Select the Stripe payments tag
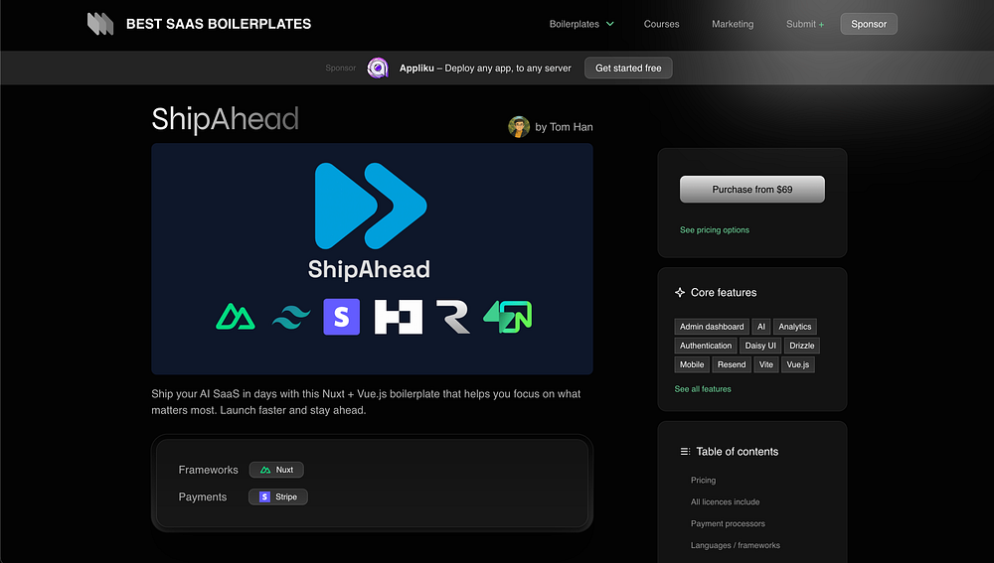 click(x=277, y=497)
